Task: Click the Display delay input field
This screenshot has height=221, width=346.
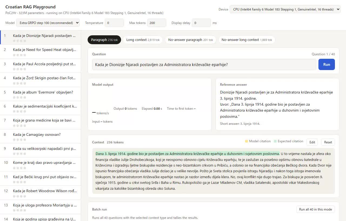Action: (x=201, y=23)
